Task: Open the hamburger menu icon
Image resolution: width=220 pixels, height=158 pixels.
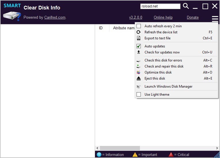Action: (x=215, y=19)
